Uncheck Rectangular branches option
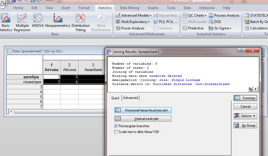268x156 pixels. point(116,126)
